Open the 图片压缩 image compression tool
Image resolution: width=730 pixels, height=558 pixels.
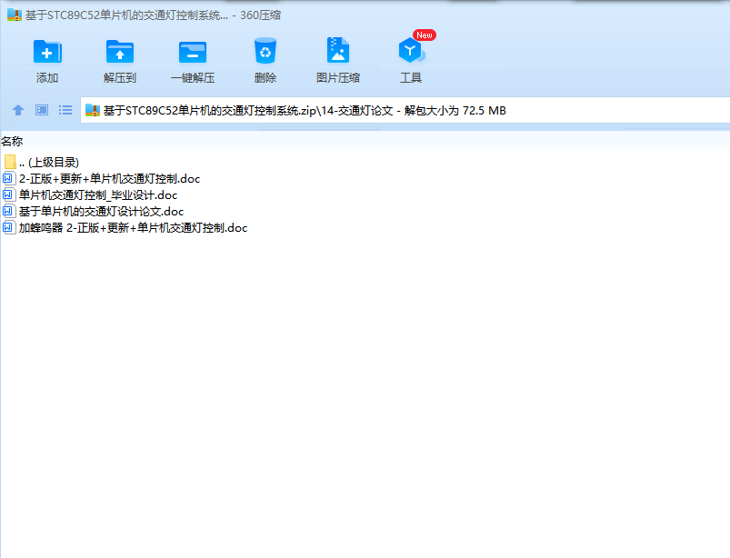point(338,50)
